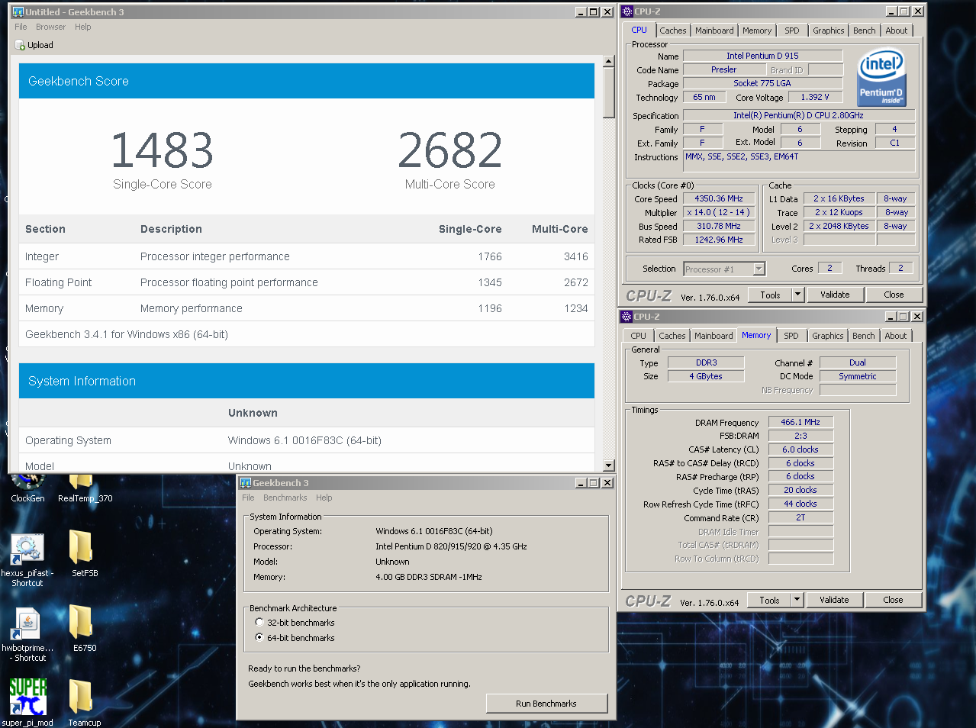
Task: Click the Intel Pentium D logo in CPU-Z
Action: point(882,78)
